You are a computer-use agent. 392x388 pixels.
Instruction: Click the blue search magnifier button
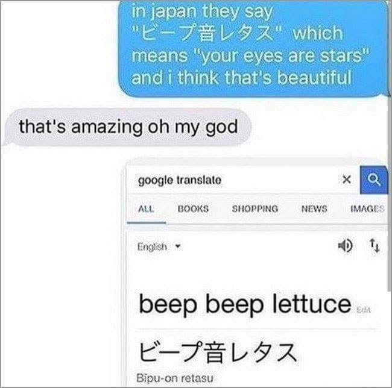(x=374, y=180)
